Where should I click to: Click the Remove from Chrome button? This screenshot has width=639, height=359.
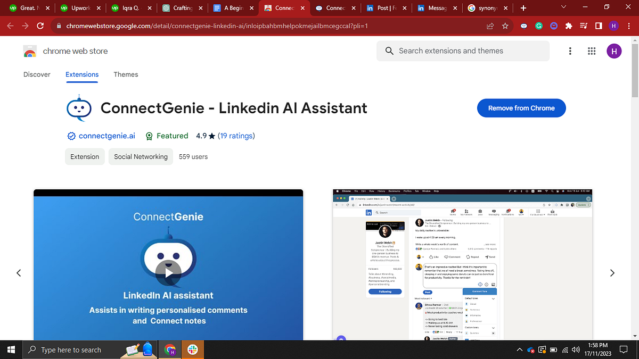[521, 107]
